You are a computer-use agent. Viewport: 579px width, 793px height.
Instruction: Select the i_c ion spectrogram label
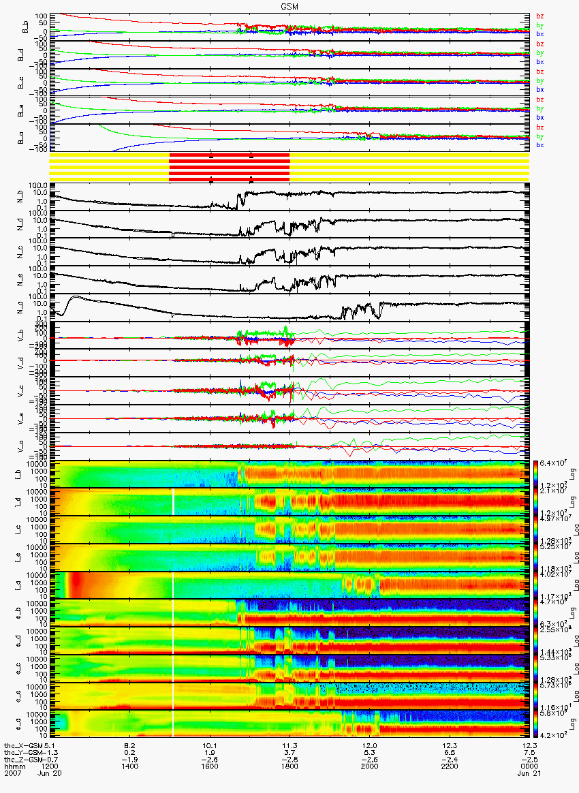[18, 530]
